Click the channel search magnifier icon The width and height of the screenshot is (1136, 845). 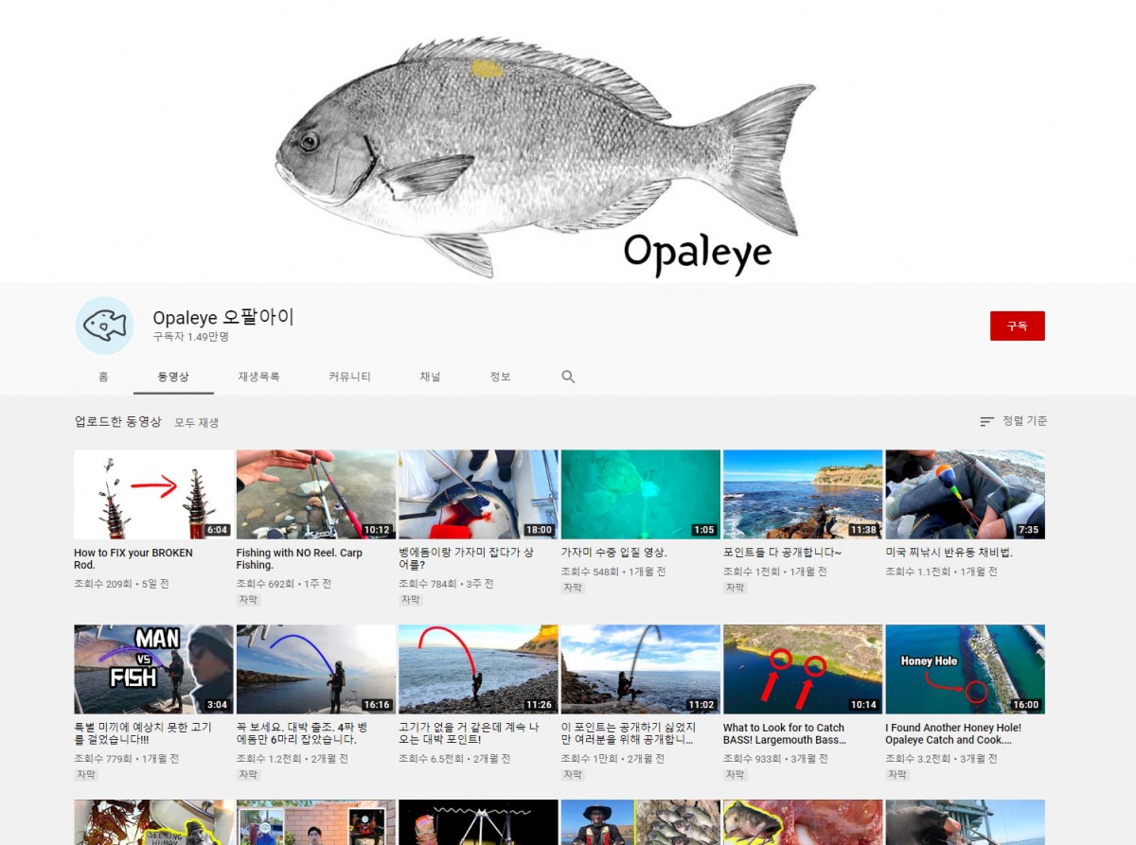[568, 377]
